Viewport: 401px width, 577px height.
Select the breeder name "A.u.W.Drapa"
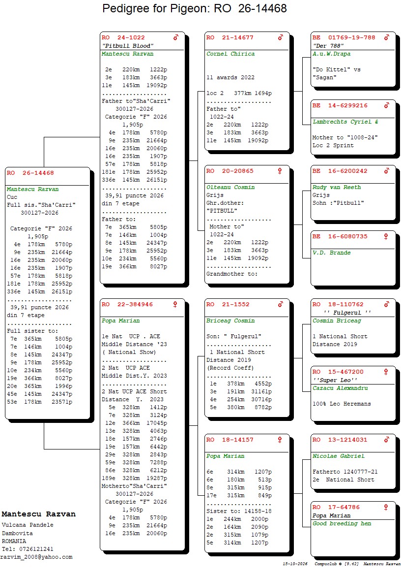pyautogui.click(x=331, y=54)
